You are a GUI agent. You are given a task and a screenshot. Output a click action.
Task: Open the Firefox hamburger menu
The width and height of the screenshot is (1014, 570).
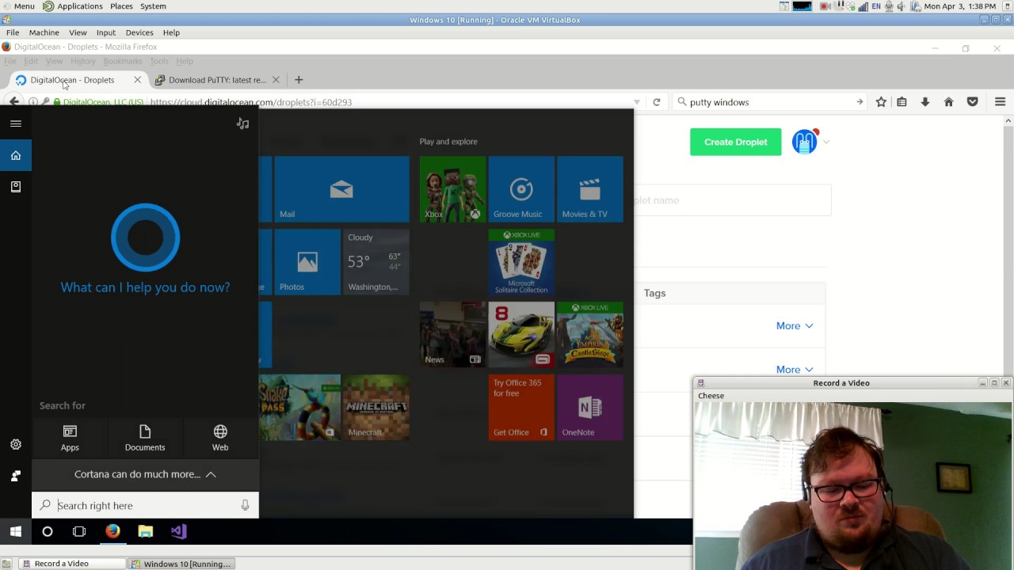click(1000, 102)
